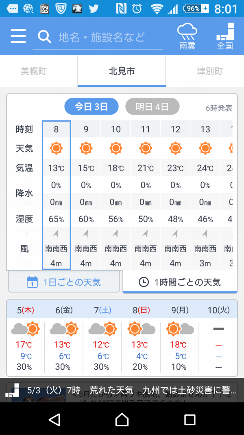Open the 雨雲 rain cloud radar

[187, 36]
